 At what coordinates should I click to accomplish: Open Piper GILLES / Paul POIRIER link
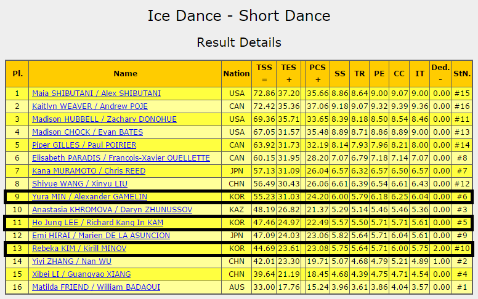coord(84,145)
